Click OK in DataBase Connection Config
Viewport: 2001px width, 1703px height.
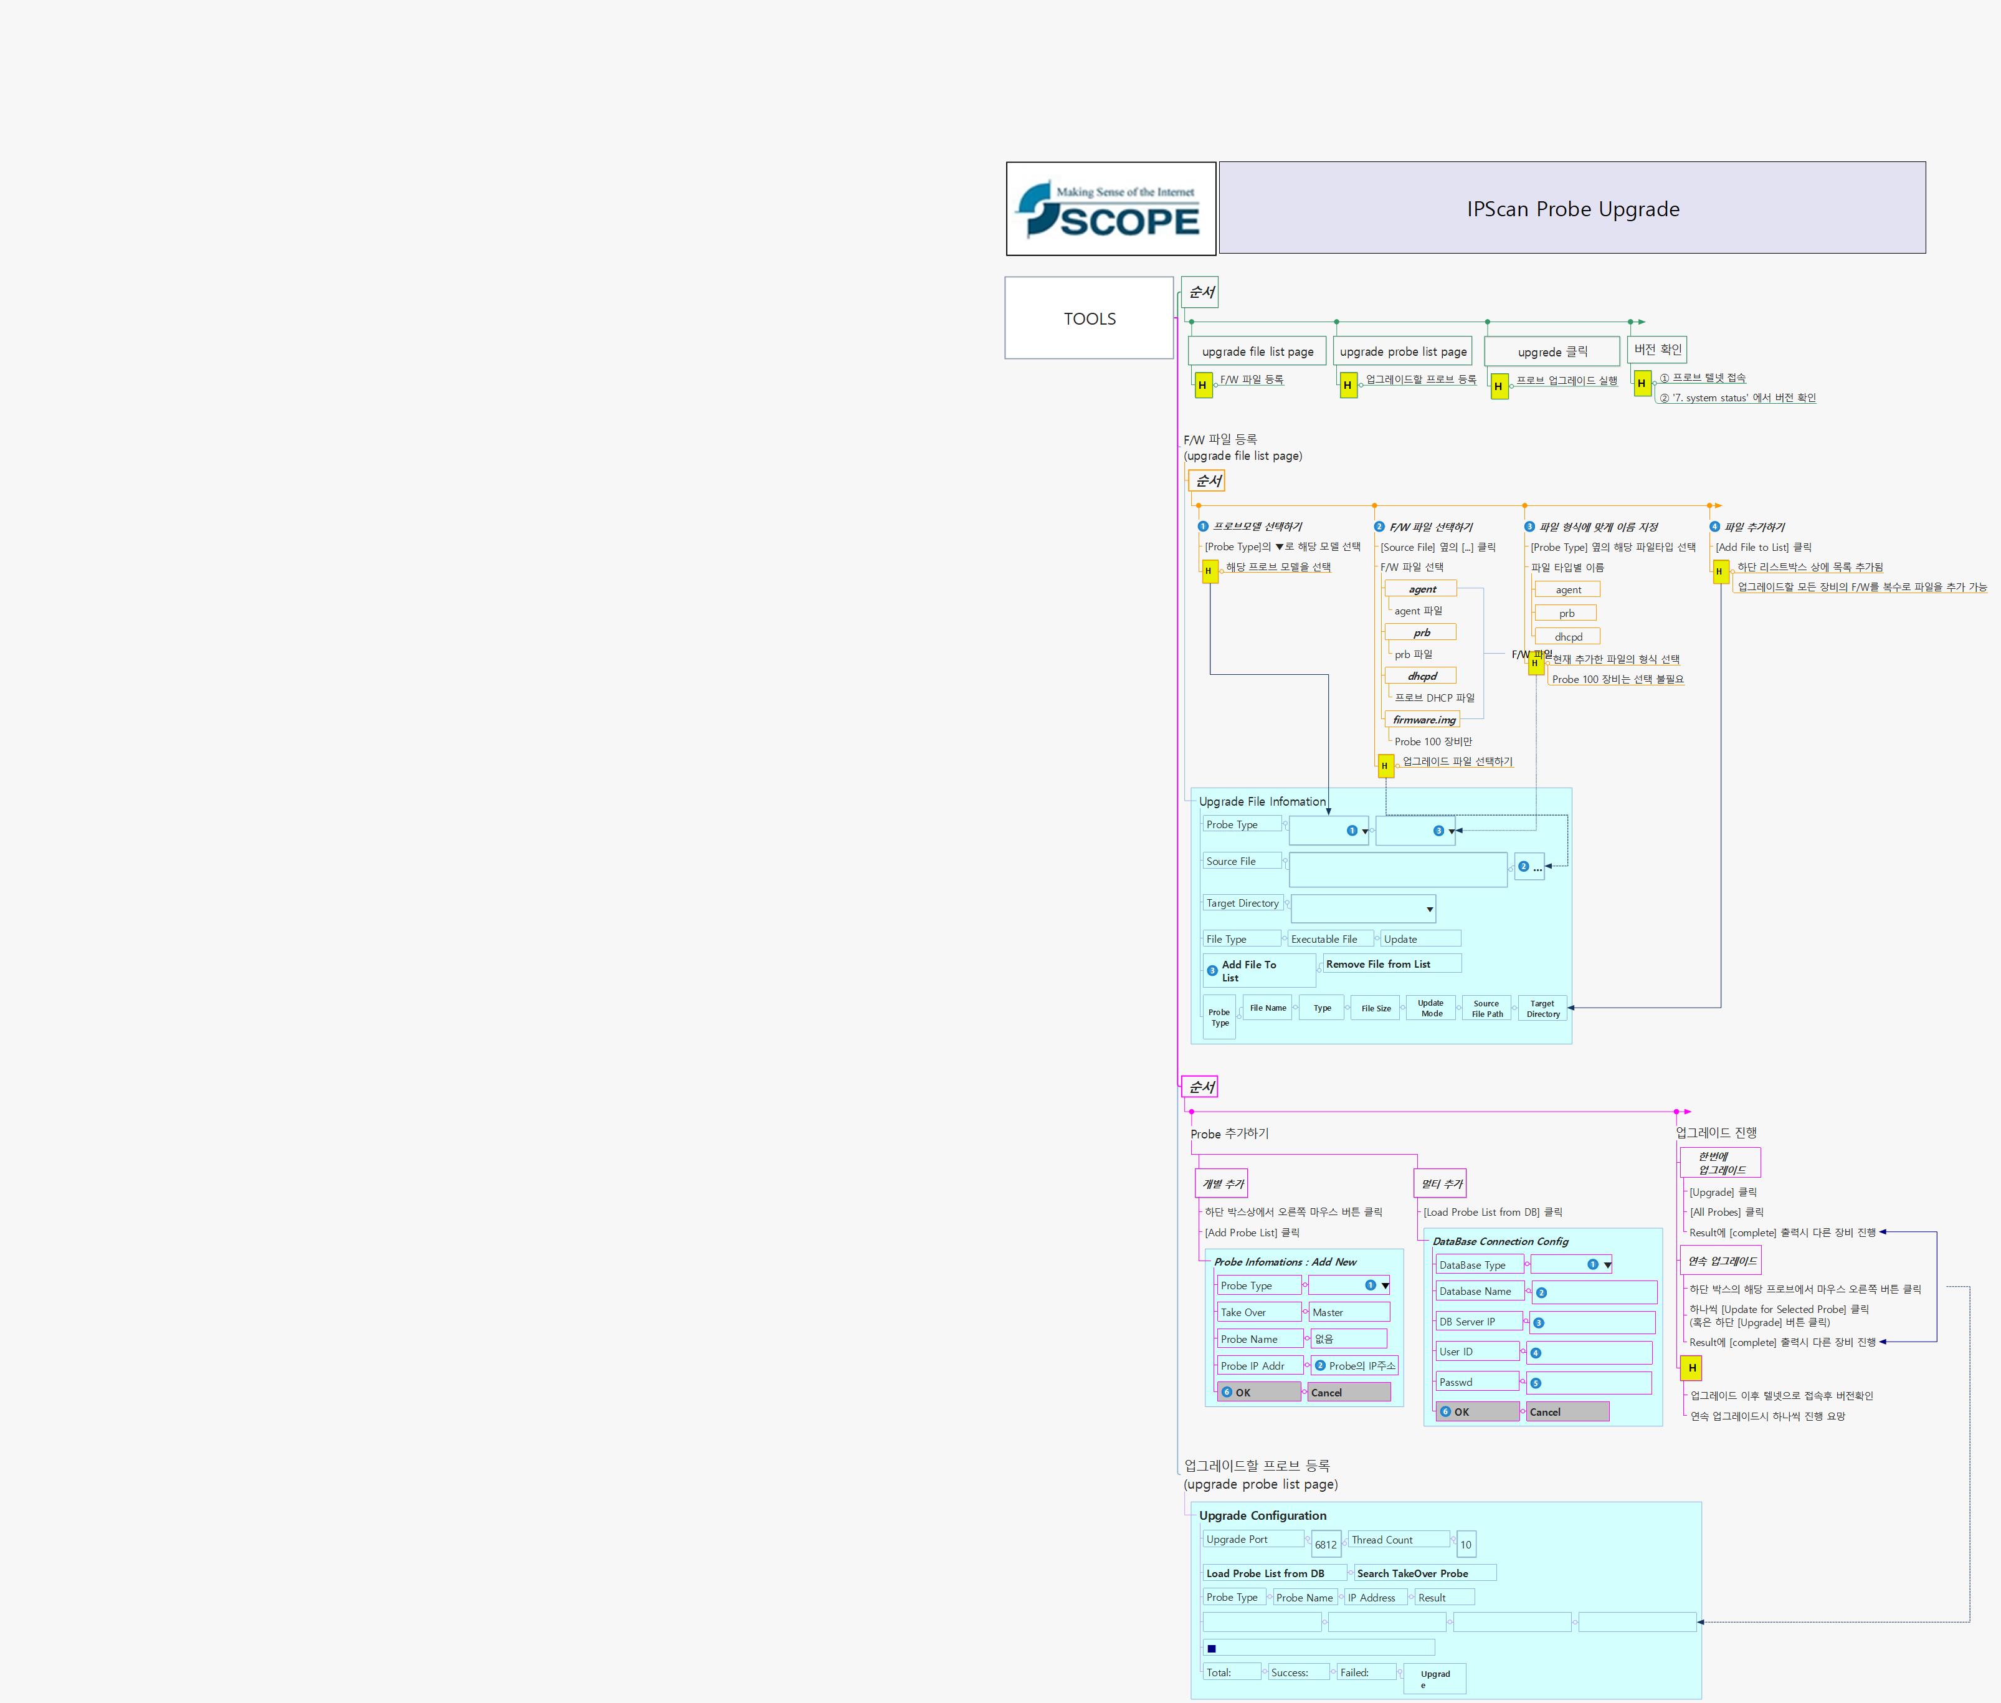pos(1477,1411)
